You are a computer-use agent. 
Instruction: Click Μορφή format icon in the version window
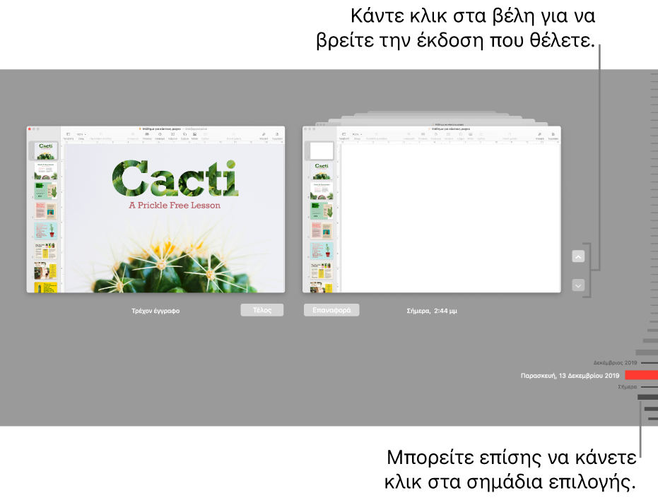pyautogui.click(x=540, y=134)
